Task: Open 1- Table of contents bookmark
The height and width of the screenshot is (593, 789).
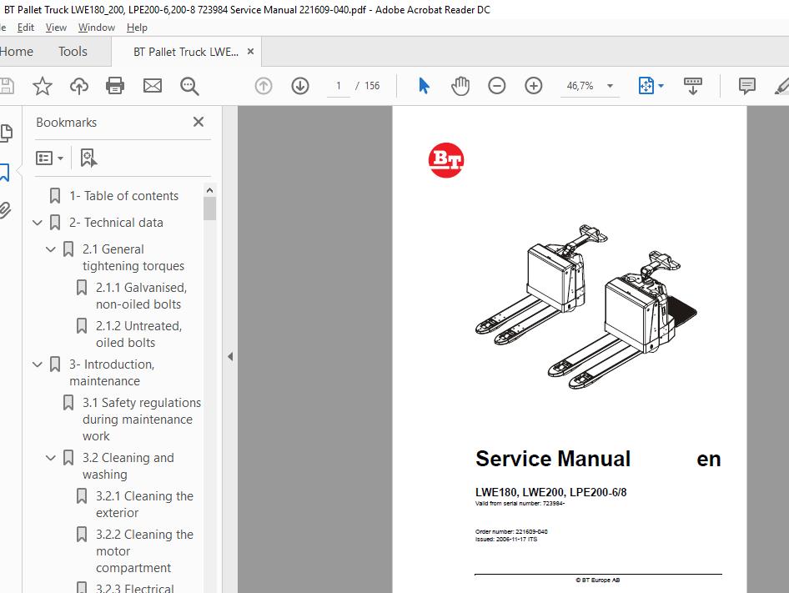Action: click(123, 196)
